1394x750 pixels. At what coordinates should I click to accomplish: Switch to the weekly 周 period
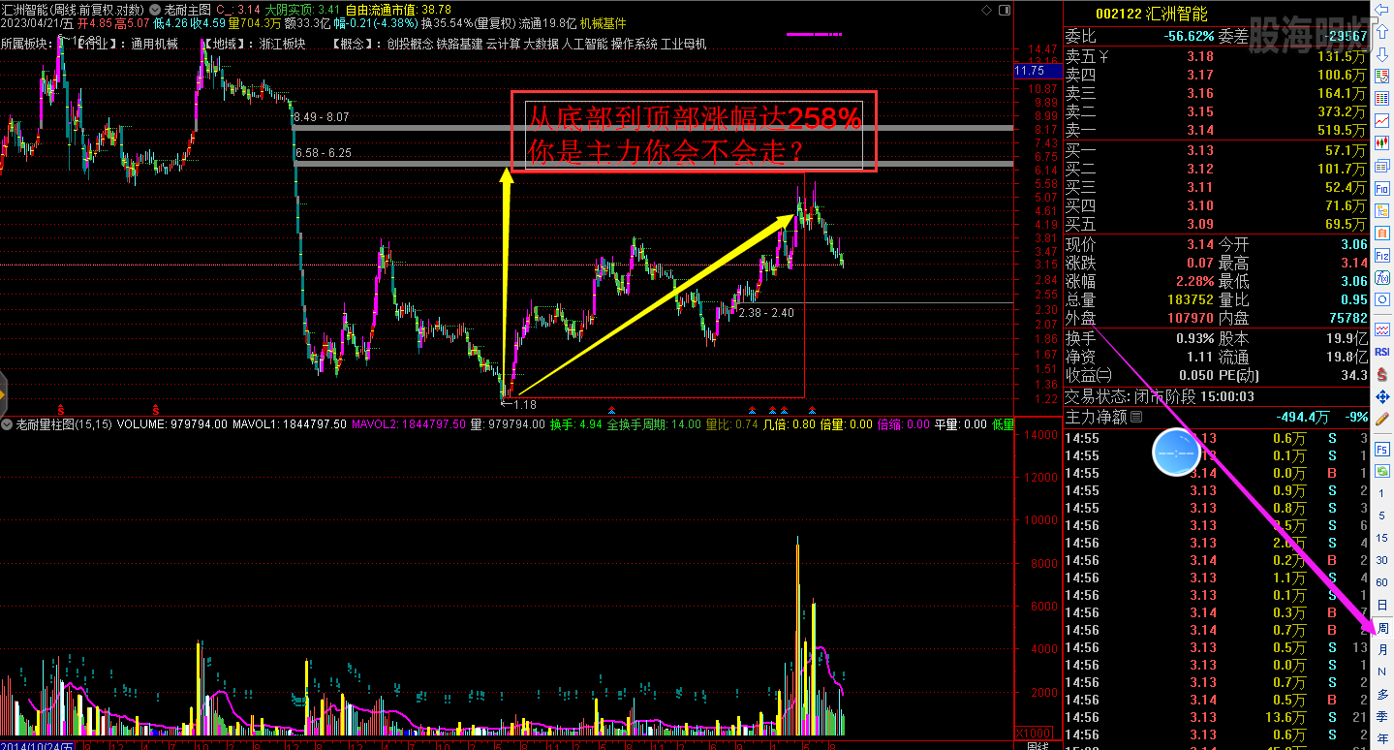click(1382, 628)
